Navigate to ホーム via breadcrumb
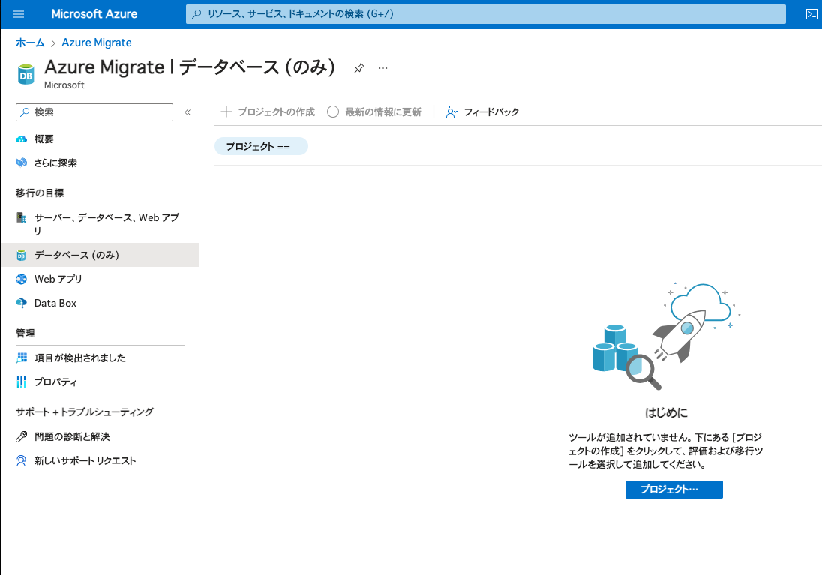 pos(30,43)
